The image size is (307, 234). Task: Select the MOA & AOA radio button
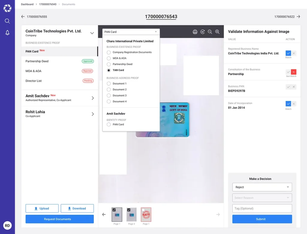click(x=109, y=58)
